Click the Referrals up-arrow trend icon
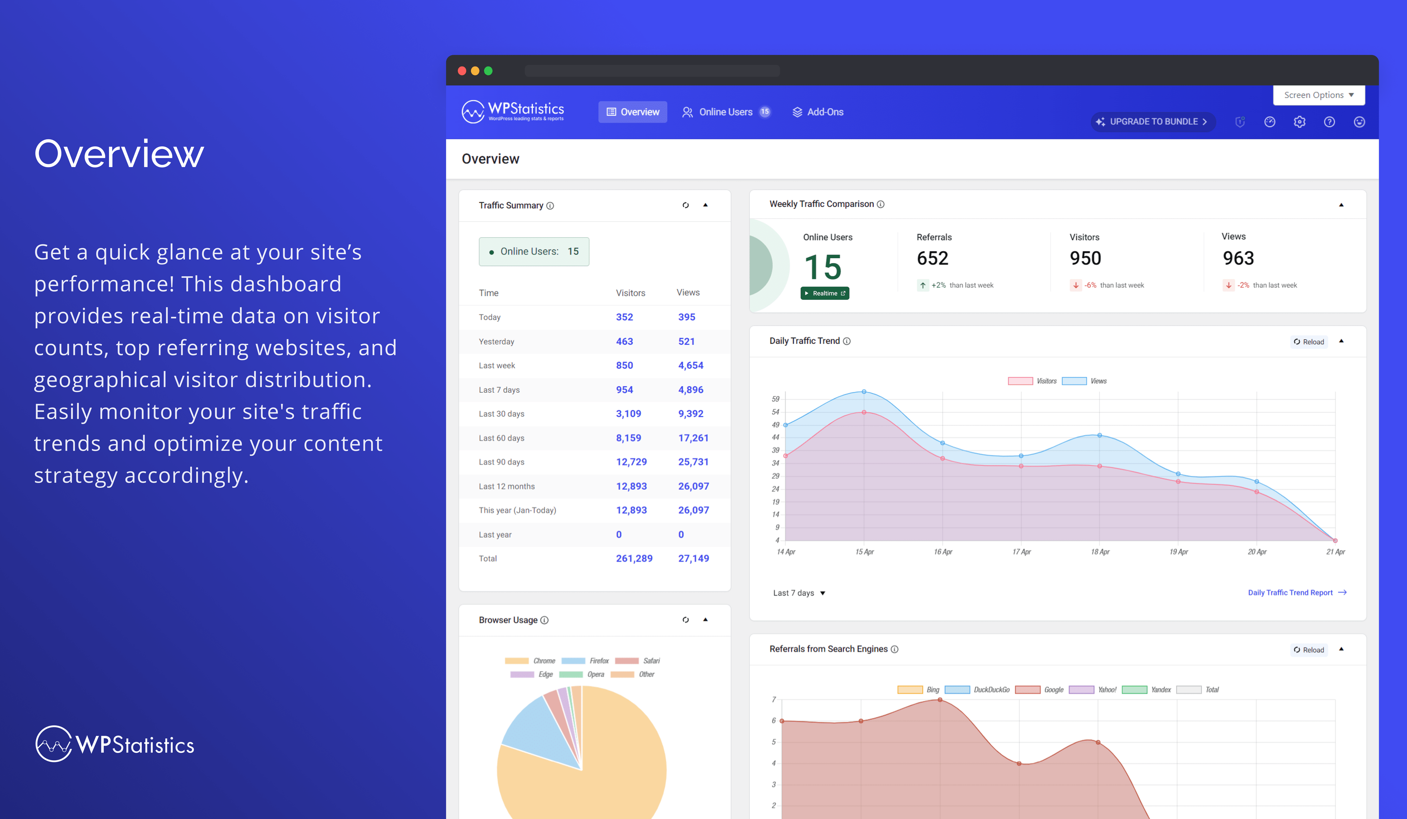The width and height of the screenshot is (1407, 819). [x=923, y=285]
